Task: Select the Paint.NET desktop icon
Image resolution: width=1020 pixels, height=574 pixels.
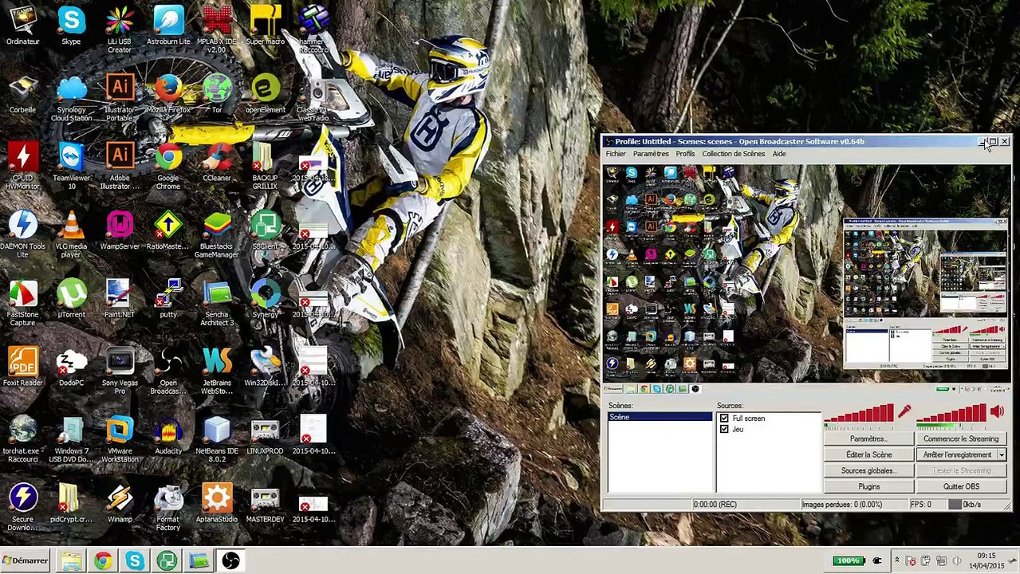Action: (x=120, y=299)
